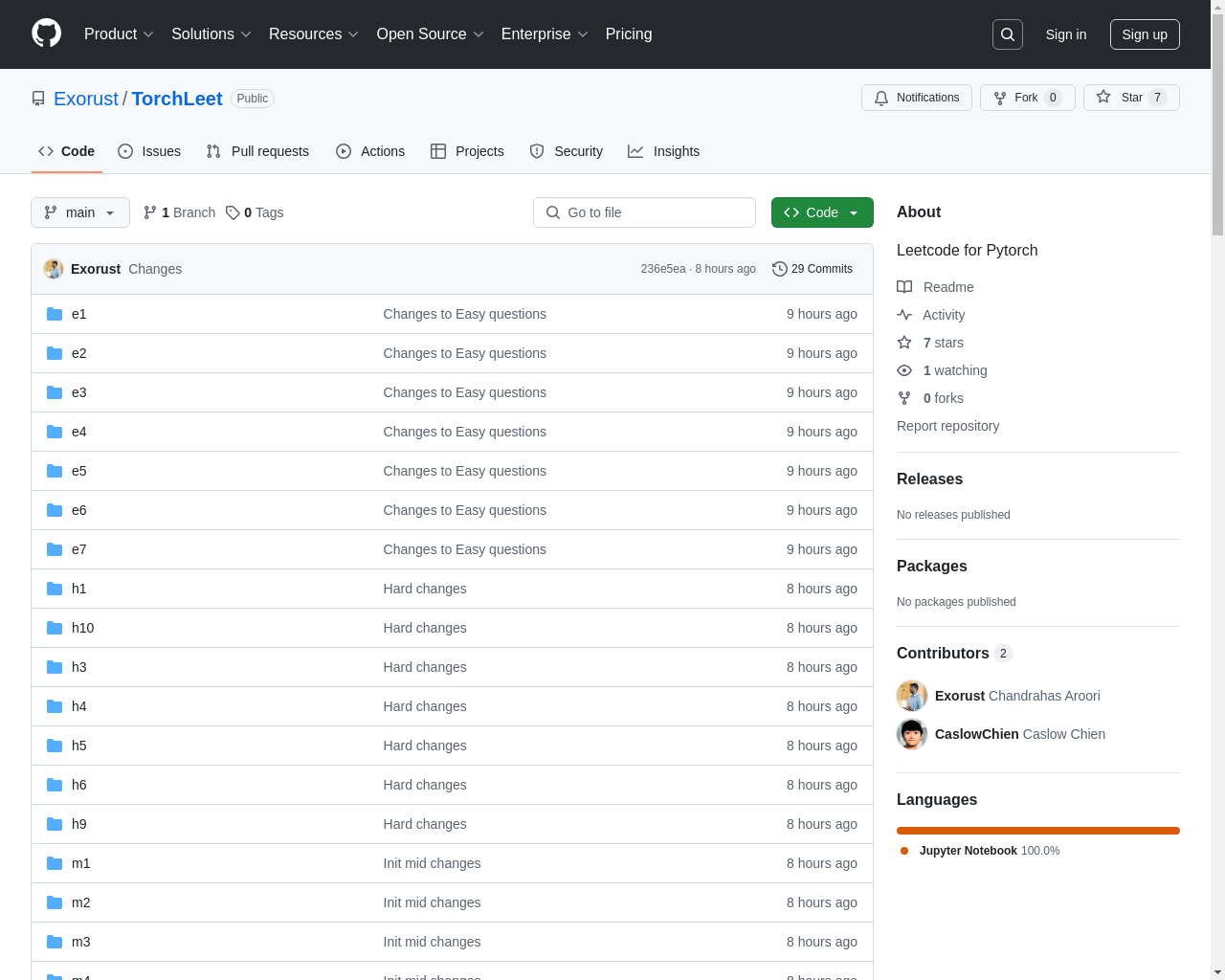
Task: Click the Exorust avatar in commit header
Action: (x=54, y=269)
